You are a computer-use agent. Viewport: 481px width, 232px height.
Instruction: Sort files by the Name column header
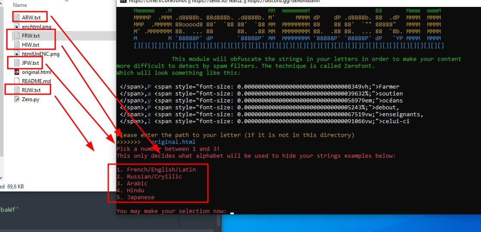(20, 5)
